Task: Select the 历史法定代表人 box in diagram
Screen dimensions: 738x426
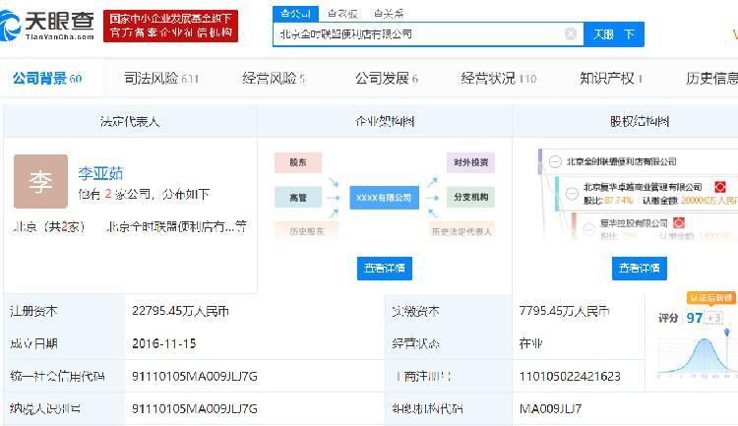Action: tap(461, 231)
